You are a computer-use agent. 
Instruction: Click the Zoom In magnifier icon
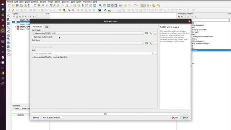point(43,5)
